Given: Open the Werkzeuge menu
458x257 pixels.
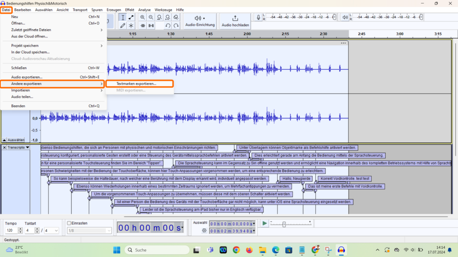Looking at the screenshot, I should (163, 10).
